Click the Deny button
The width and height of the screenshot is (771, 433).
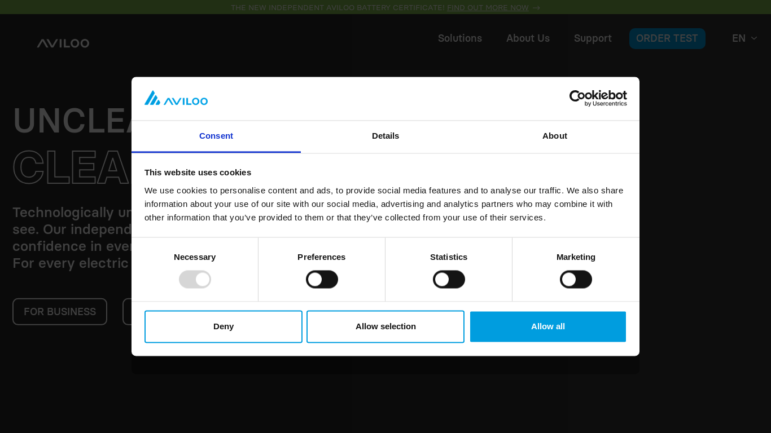tap(224, 326)
